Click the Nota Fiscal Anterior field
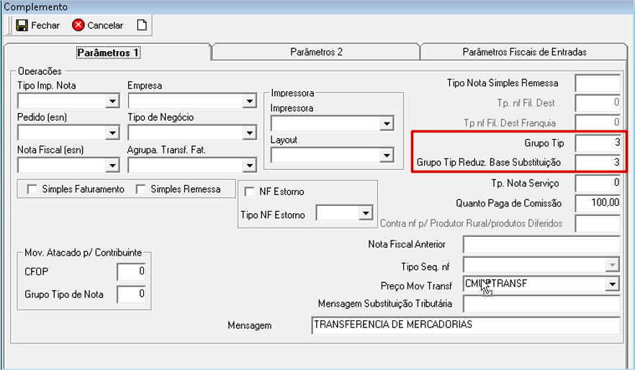This screenshot has height=370, width=635. point(541,245)
